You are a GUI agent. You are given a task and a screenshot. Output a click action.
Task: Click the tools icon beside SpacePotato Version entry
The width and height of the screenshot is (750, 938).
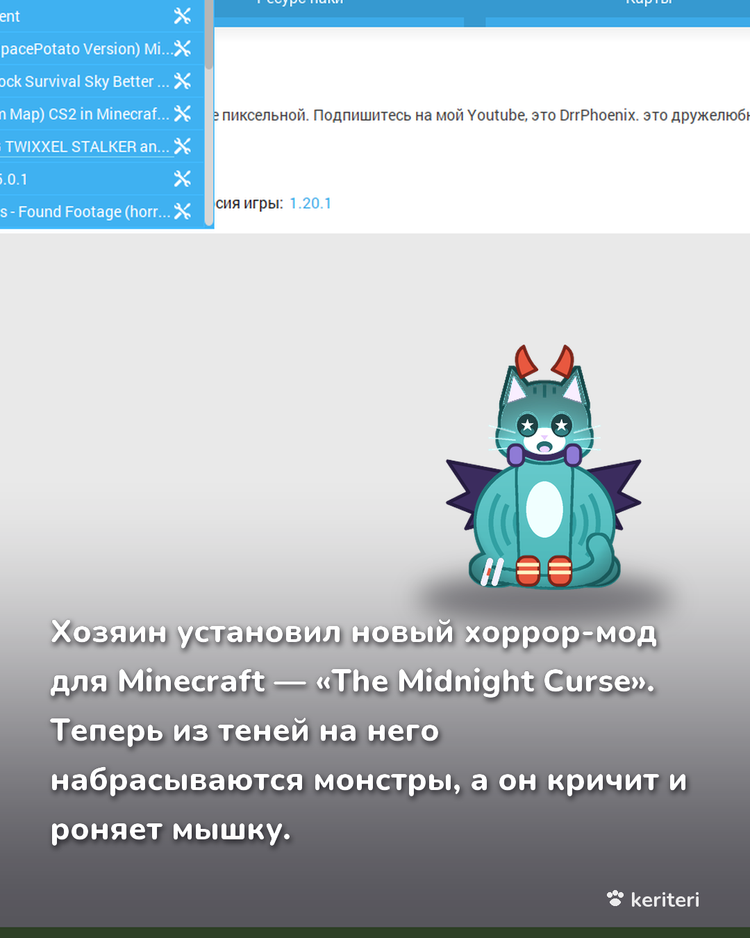pos(183,49)
